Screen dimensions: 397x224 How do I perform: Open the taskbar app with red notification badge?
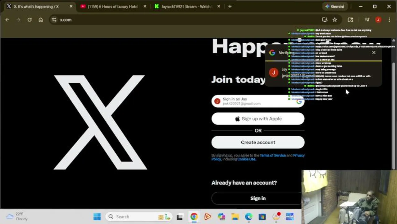(276, 217)
